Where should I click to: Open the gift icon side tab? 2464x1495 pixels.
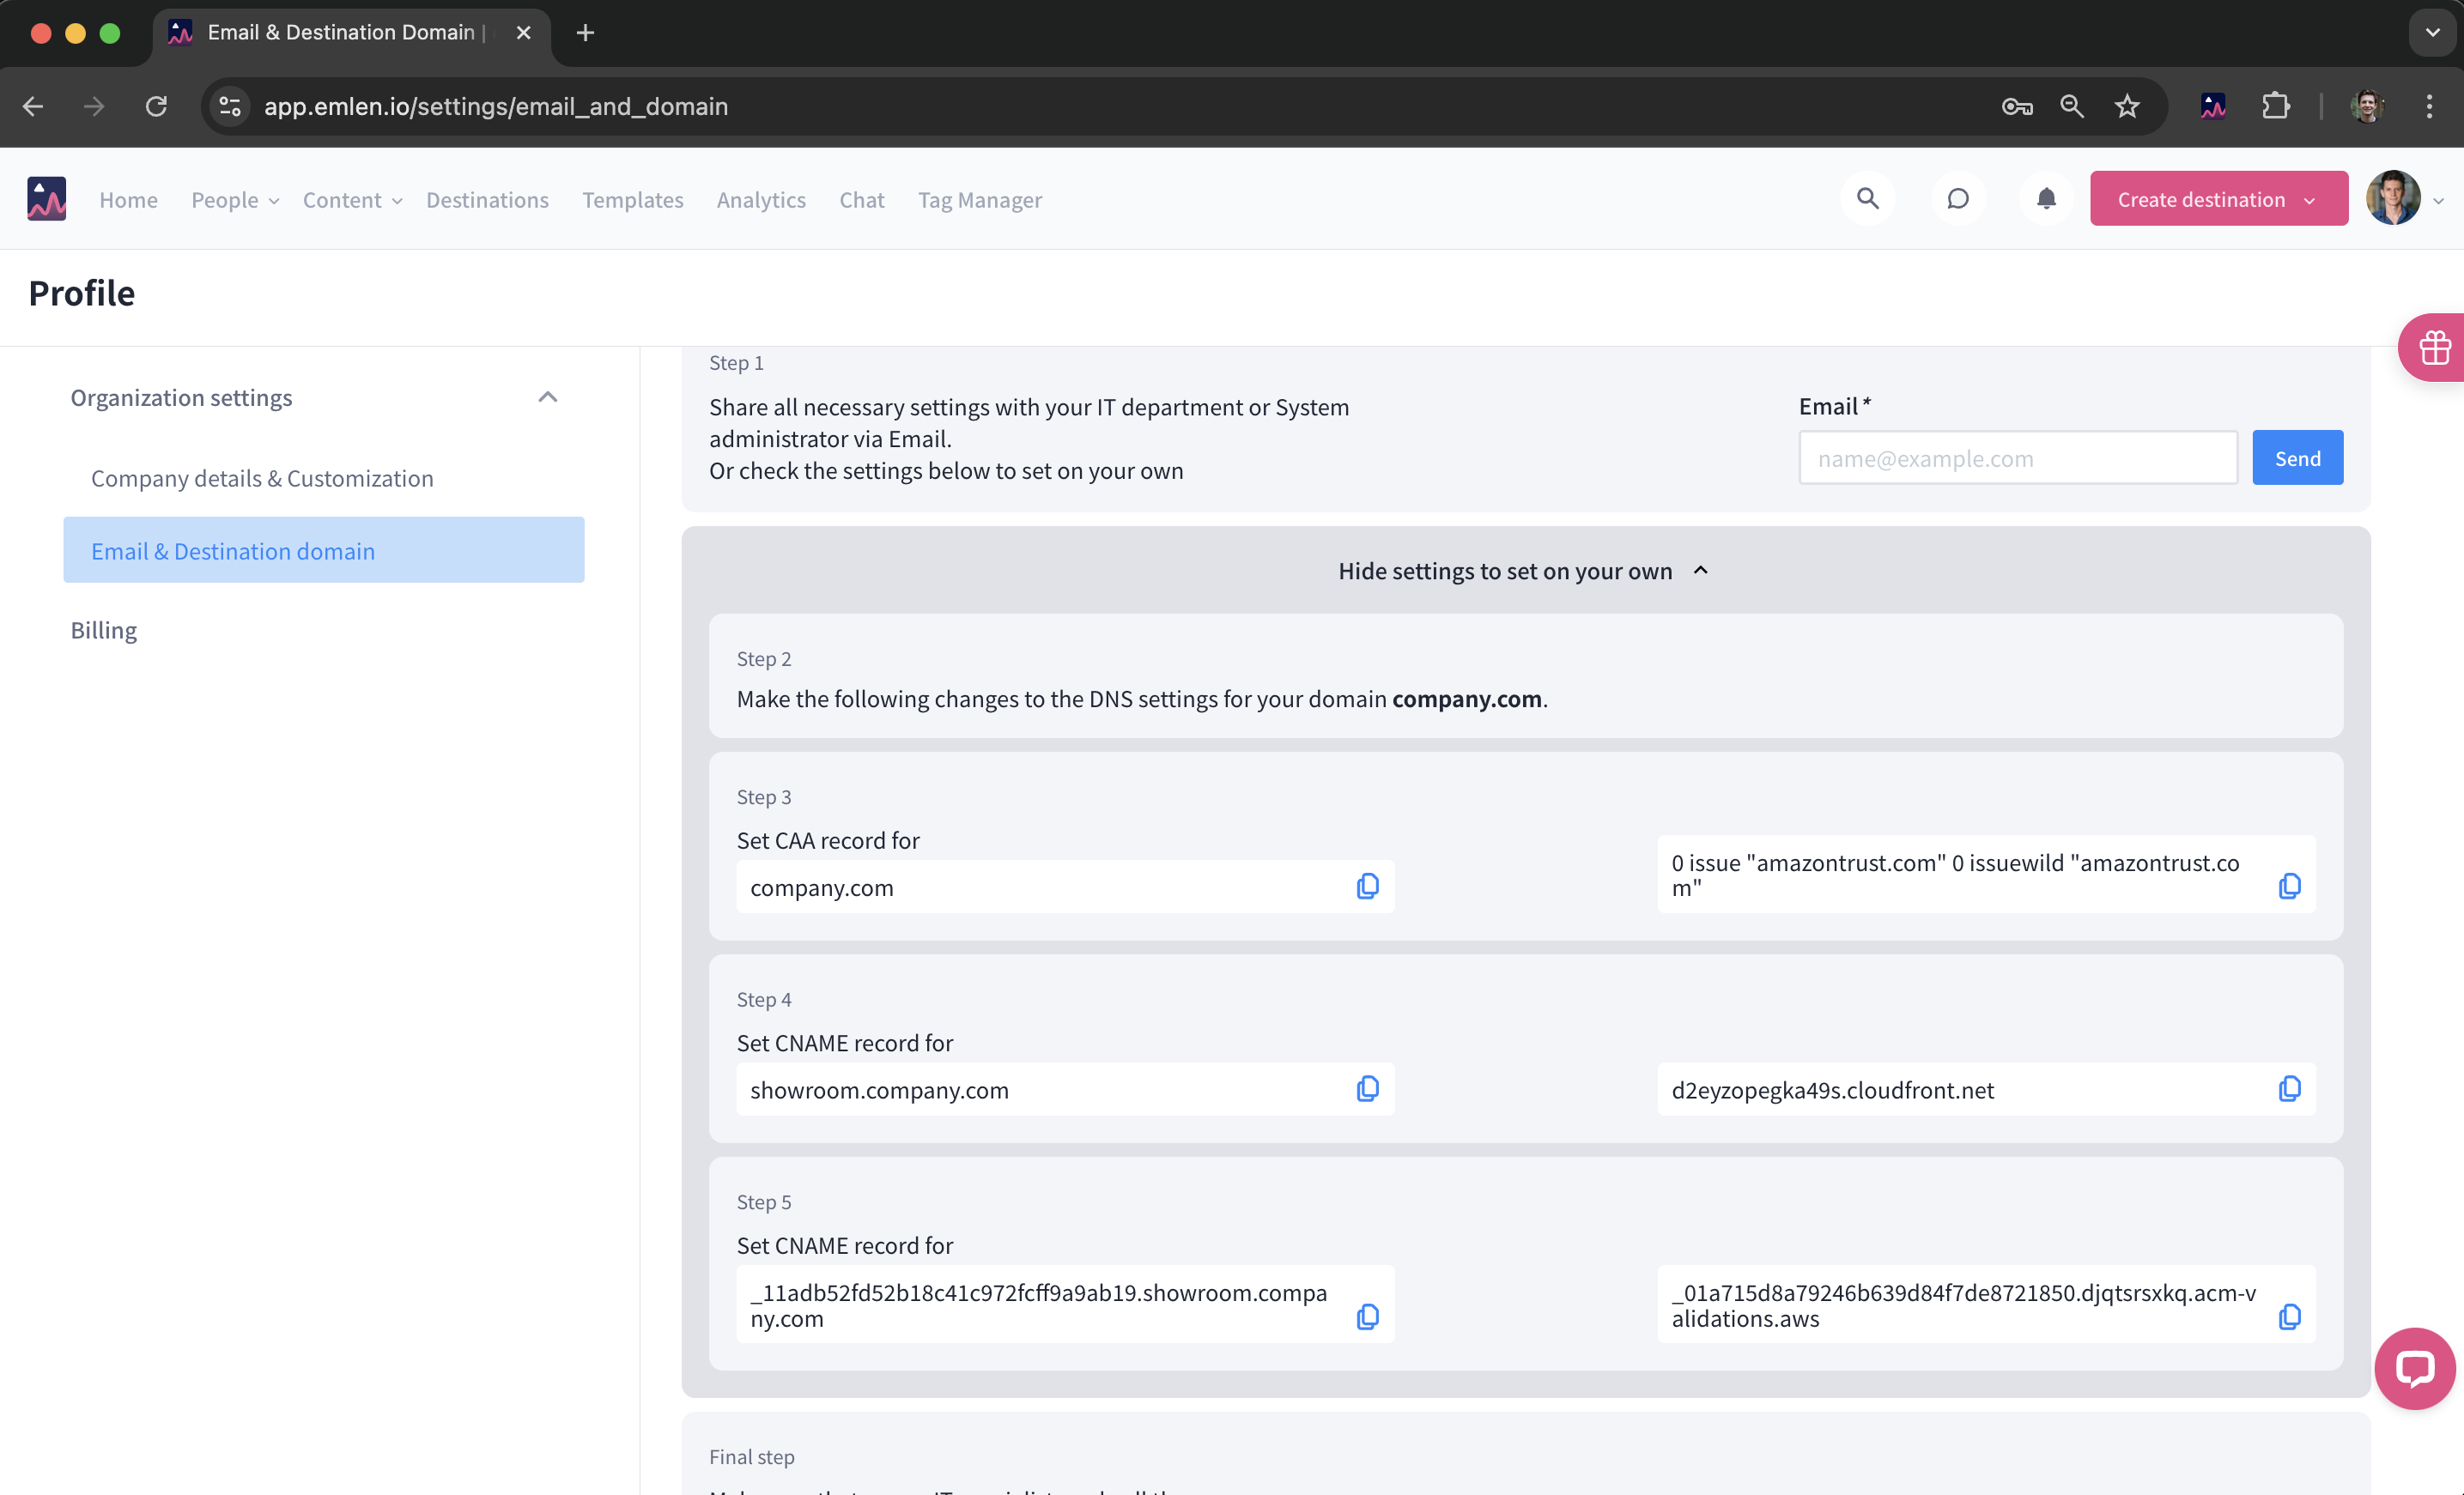2434,348
